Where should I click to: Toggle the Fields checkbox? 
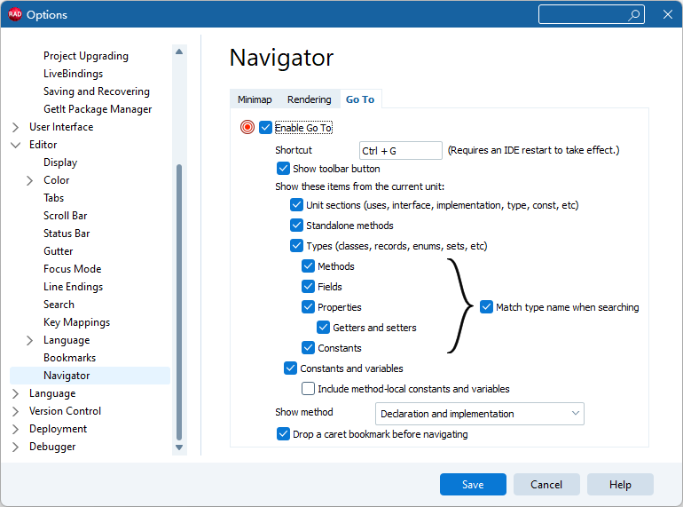(308, 287)
